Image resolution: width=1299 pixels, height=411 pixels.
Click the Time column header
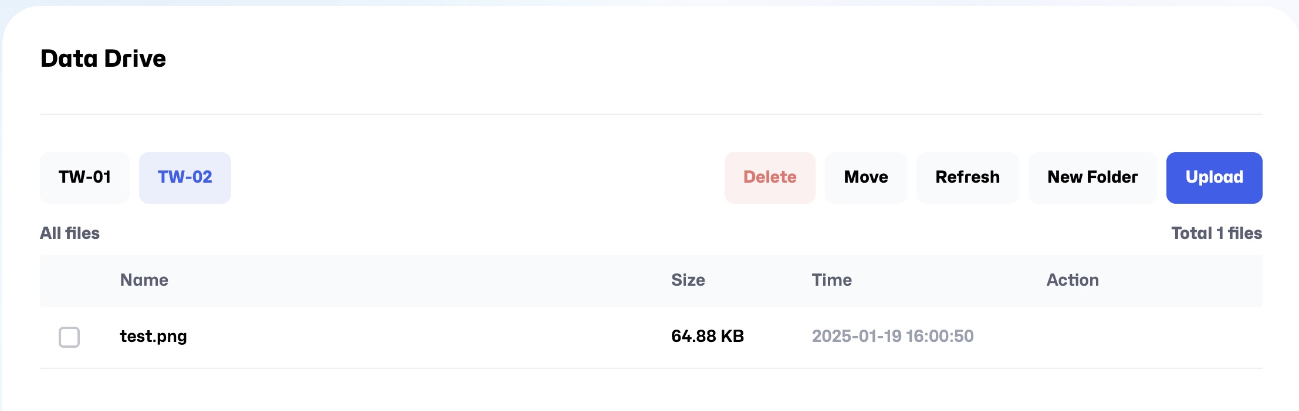click(831, 280)
